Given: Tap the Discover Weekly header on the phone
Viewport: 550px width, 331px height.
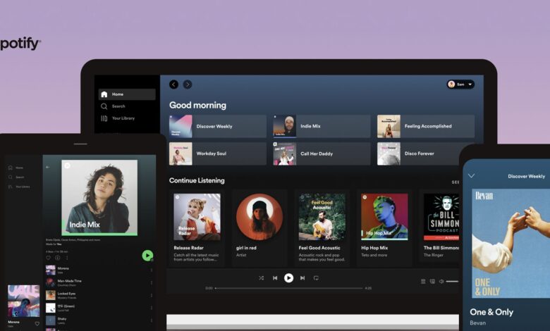Looking at the screenshot, I should [x=526, y=176].
